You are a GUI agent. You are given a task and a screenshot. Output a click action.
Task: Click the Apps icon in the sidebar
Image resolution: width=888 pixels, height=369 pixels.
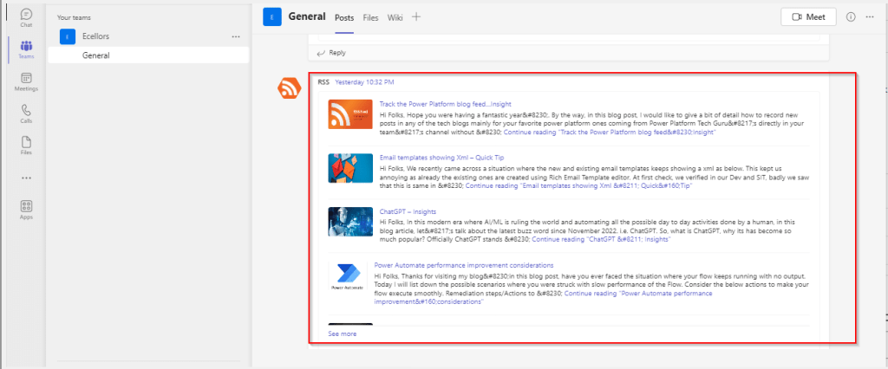pos(26,210)
